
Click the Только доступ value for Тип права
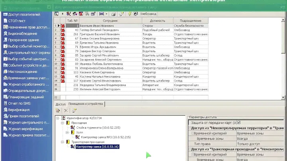[x=248, y=143]
